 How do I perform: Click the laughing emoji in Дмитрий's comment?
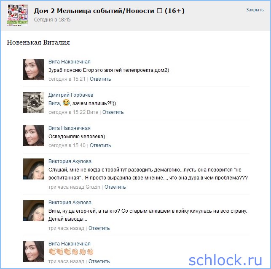click(66, 103)
